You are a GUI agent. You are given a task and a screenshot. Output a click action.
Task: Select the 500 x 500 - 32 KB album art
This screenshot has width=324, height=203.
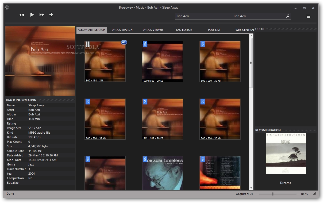[105, 119]
